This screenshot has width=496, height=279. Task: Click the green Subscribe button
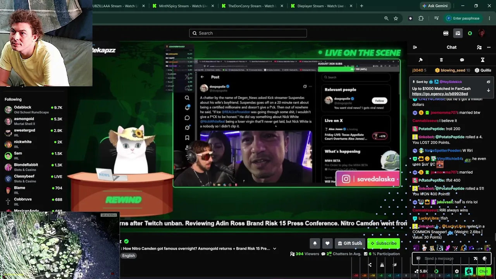(384, 243)
